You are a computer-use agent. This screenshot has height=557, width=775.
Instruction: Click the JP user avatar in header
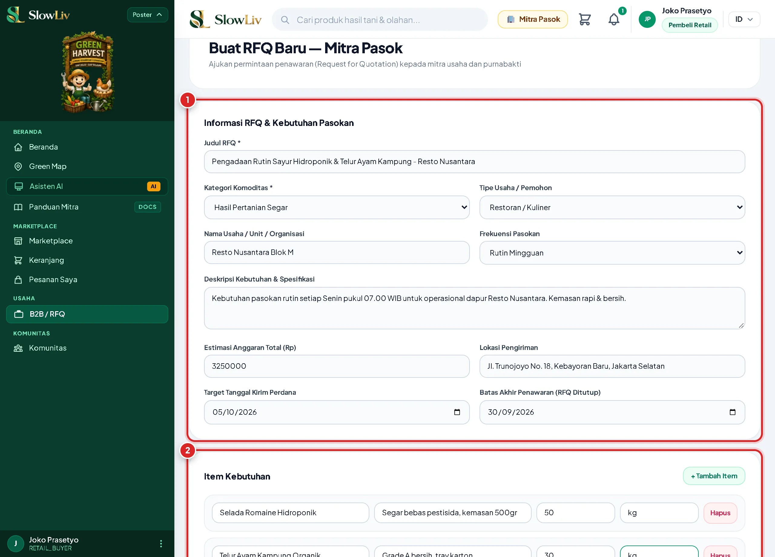coord(647,19)
